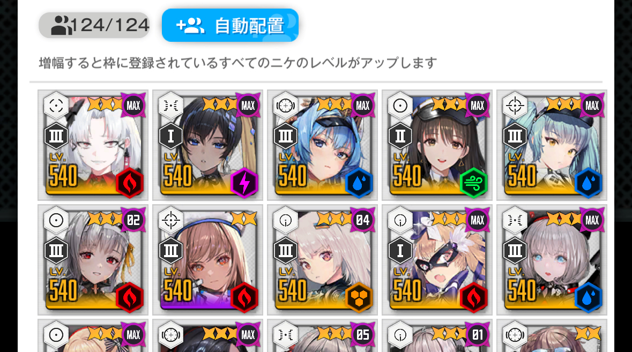Select the grey bob-haired character with blue eyes
Screen dimensions: 632x352
(x=552, y=260)
